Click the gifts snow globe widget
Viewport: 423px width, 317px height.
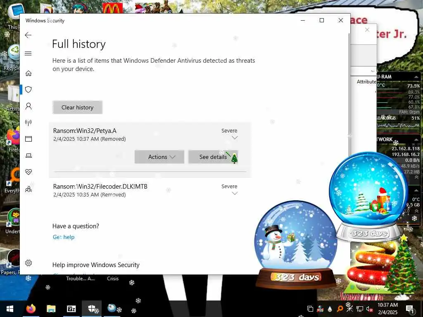click(369, 196)
